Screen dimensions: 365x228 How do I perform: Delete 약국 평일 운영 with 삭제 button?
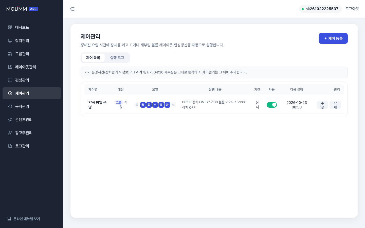pyautogui.click(x=335, y=105)
